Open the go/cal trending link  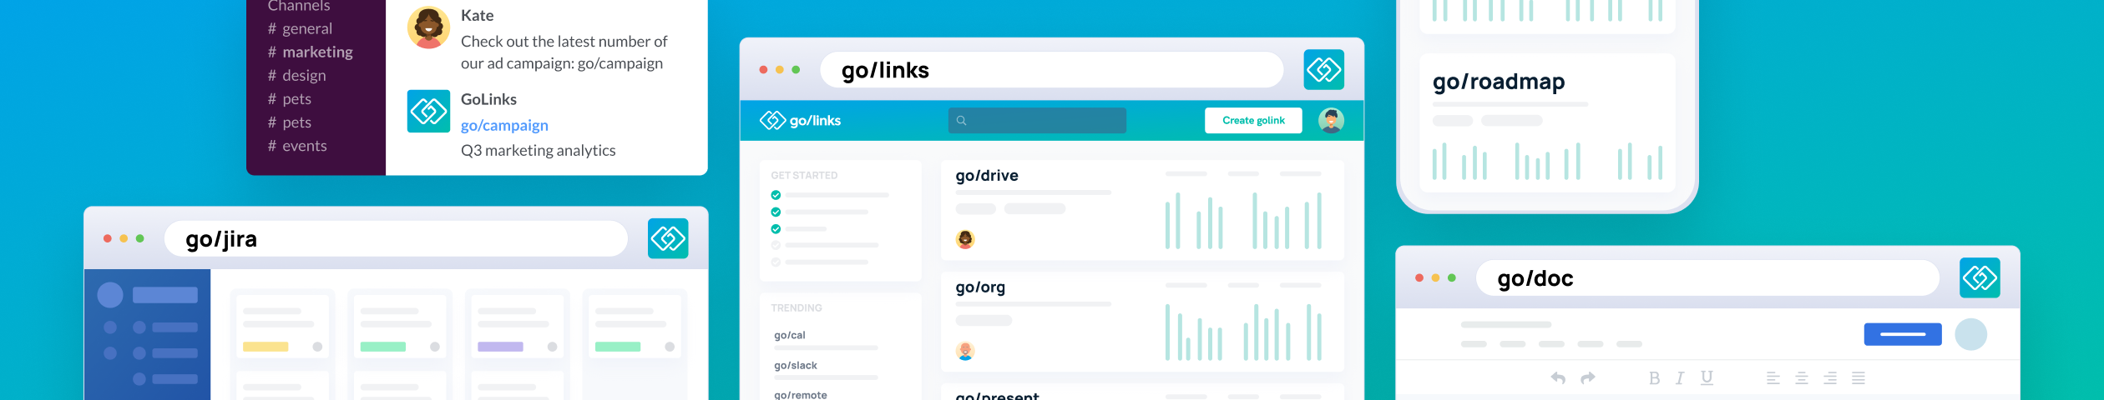pyautogui.click(x=790, y=336)
